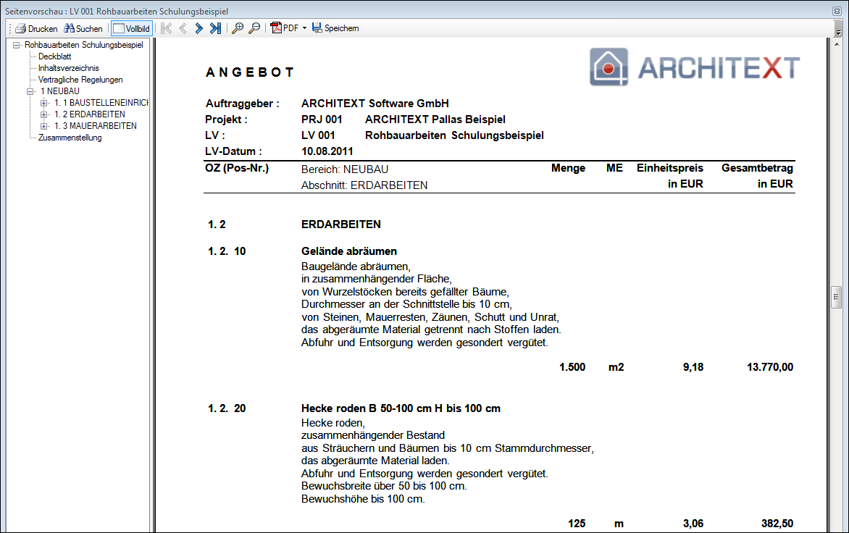Click the ANGEBOT heading

[250, 72]
